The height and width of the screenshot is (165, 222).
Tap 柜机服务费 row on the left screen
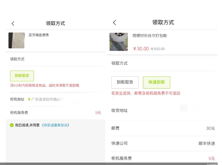tap(55, 113)
